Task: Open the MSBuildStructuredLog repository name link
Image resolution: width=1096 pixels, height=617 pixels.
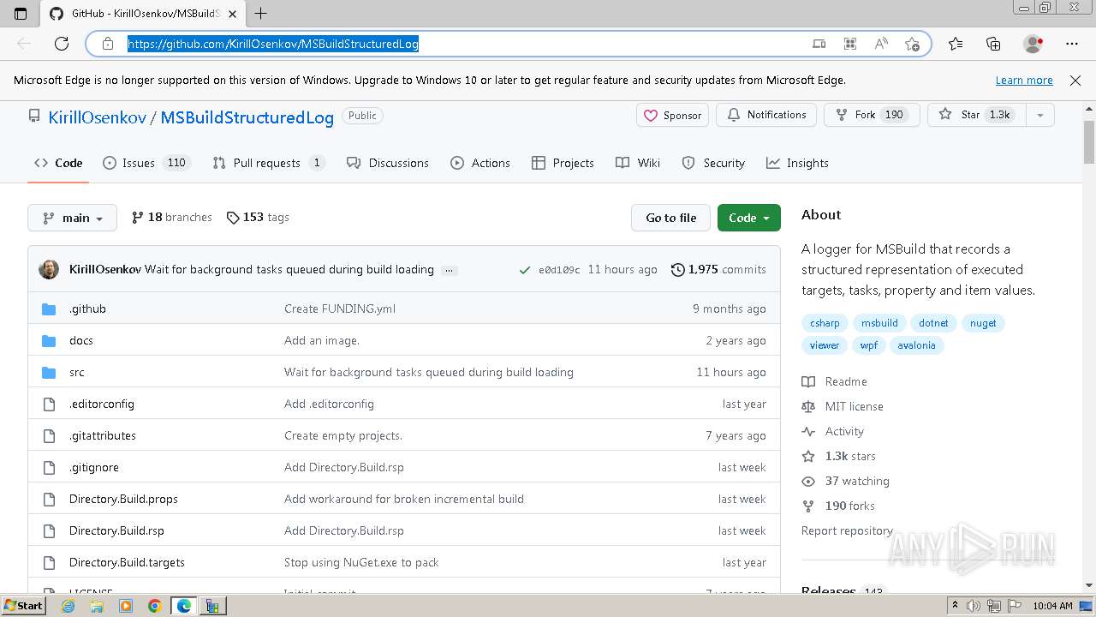Action: (247, 117)
